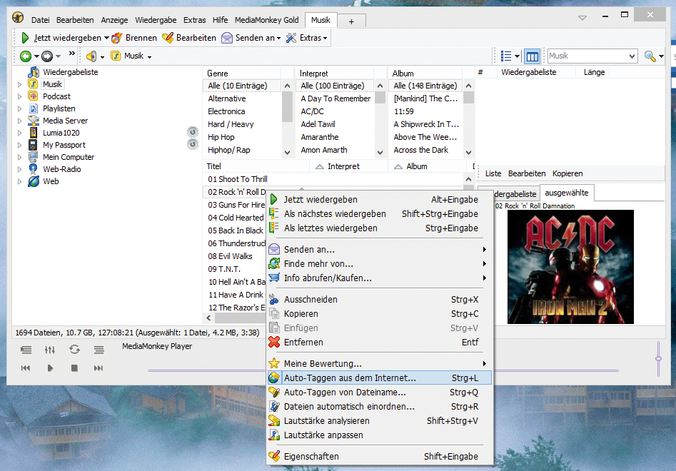The width and height of the screenshot is (676, 471).
Task: Open the Meine Bewertung submenu
Action: pos(379,364)
